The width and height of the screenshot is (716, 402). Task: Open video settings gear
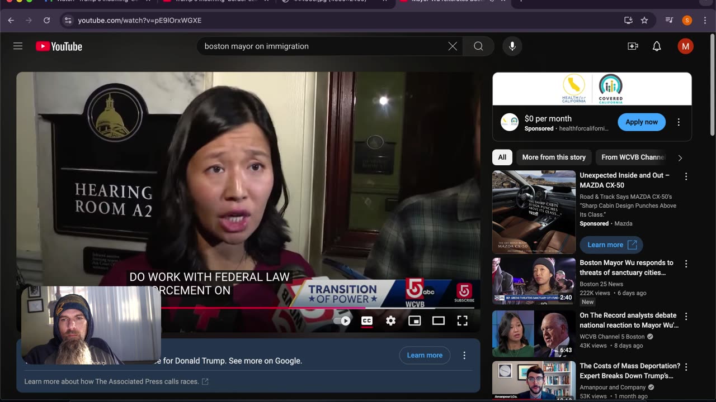(x=390, y=320)
